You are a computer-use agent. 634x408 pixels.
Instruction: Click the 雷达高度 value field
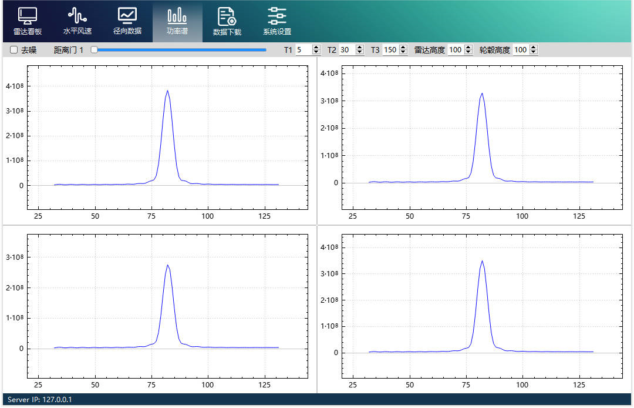point(456,50)
